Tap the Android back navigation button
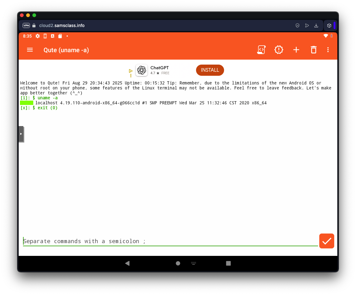 (127, 263)
